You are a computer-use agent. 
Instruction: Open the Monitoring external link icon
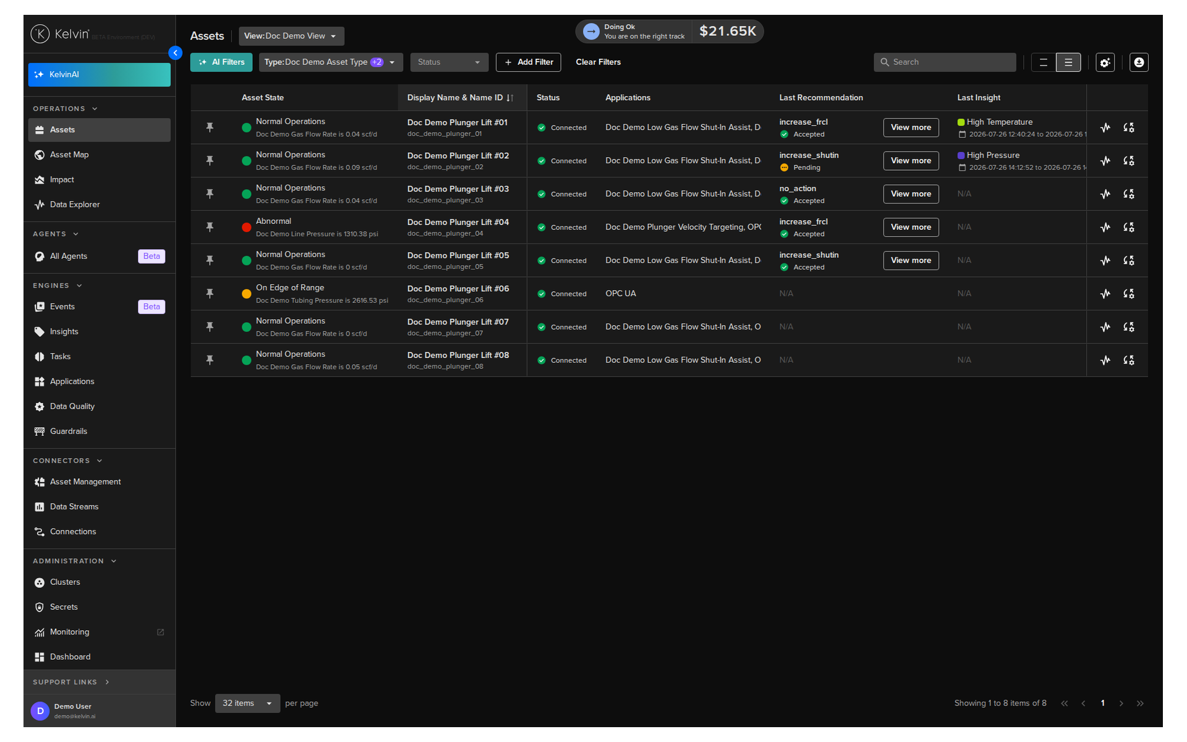pos(161,632)
